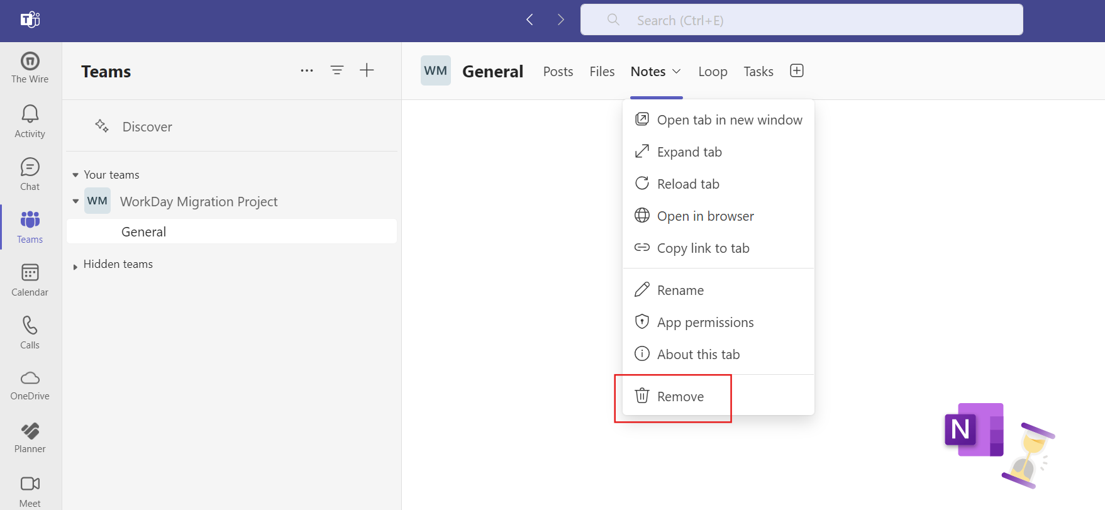Screen dimensions: 1105x510
Task: Switch to the Posts tab
Action: (558, 72)
